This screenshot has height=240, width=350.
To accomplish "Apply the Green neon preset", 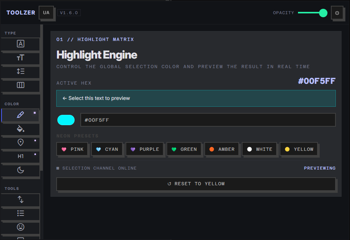I will [184, 149].
